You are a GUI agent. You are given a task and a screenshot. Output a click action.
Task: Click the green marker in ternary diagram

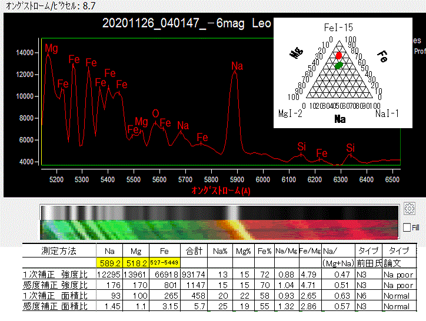point(338,65)
